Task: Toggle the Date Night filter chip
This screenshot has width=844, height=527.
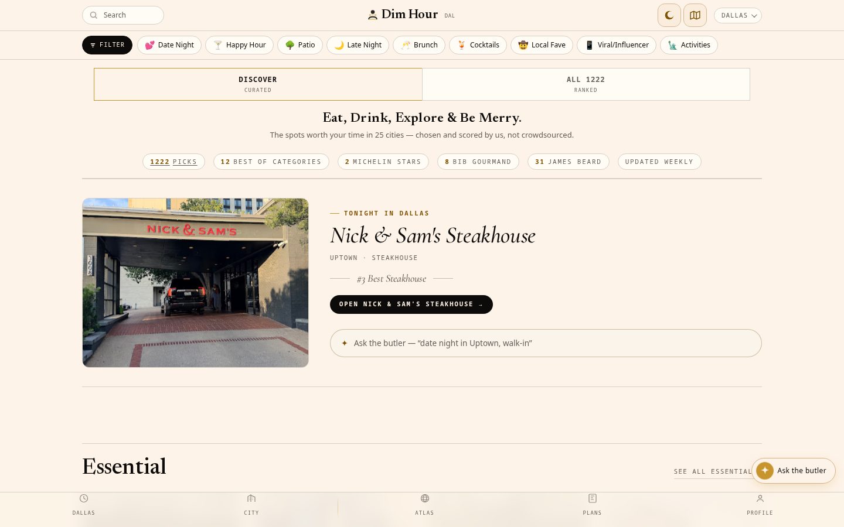Action: [169, 45]
